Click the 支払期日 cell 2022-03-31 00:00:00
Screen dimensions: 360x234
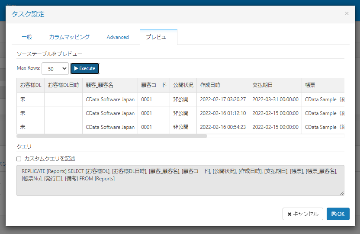[275, 99]
